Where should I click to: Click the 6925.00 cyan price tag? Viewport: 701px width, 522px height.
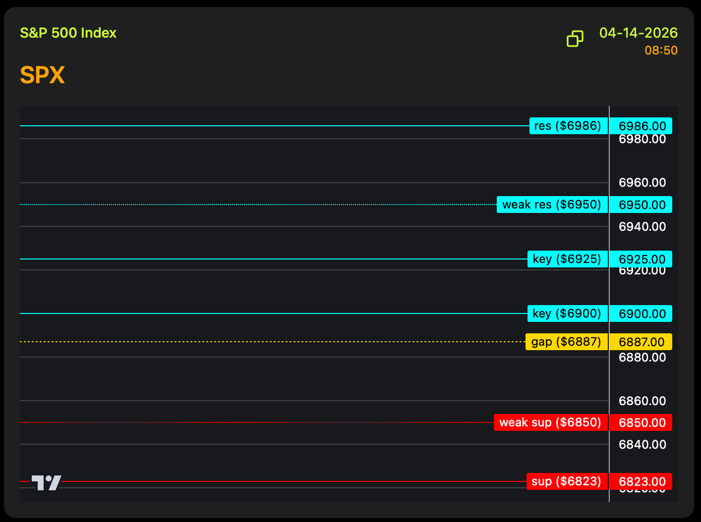[x=641, y=259]
